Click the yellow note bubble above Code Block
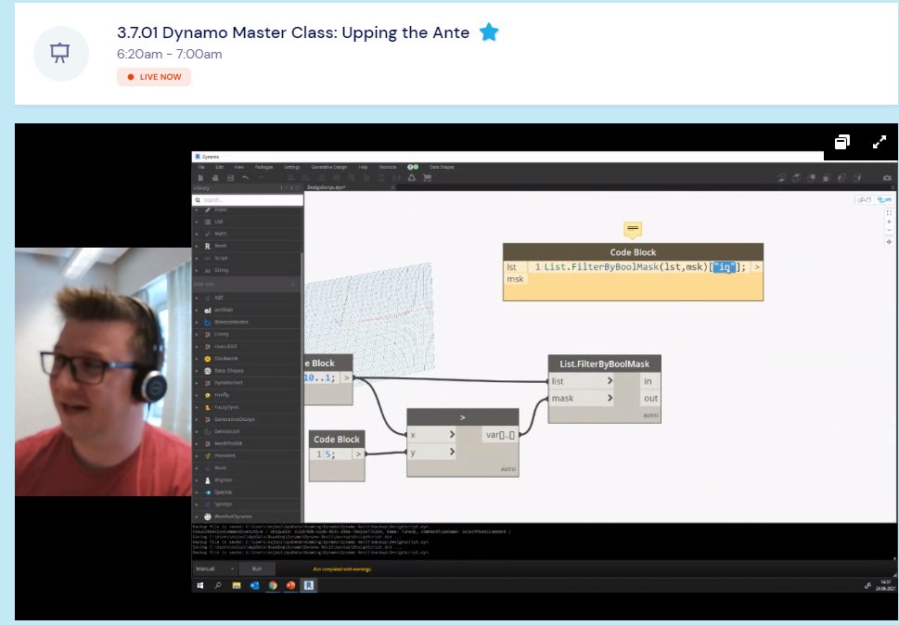Screen dimensions: 899x625 coord(633,230)
